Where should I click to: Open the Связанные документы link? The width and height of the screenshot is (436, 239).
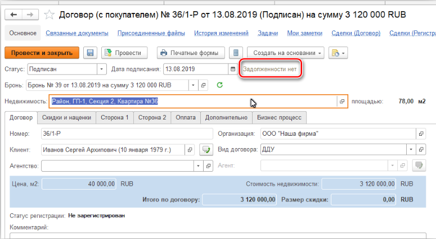click(x=77, y=34)
